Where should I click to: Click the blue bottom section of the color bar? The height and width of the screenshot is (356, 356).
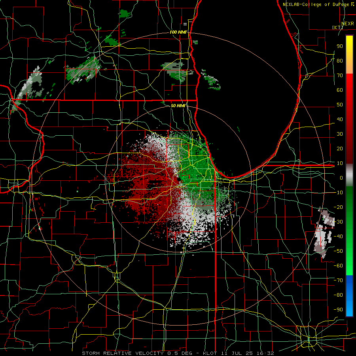pyautogui.click(x=349, y=296)
